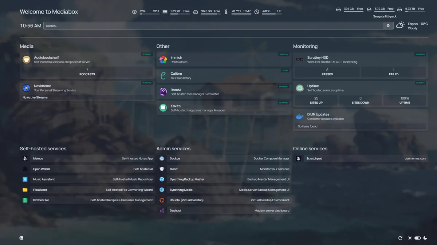Click the refresh icon at bottom right
The width and height of the screenshot is (437, 245).
point(400,238)
